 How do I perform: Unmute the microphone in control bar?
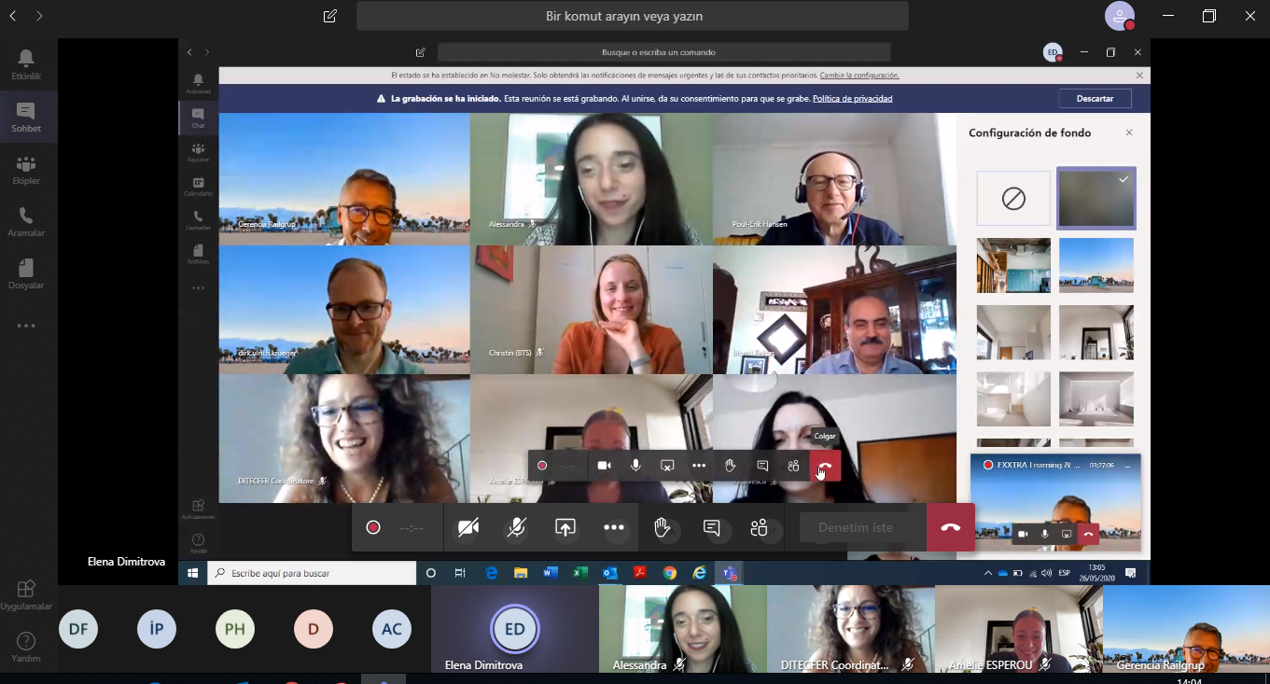(516, 527)
